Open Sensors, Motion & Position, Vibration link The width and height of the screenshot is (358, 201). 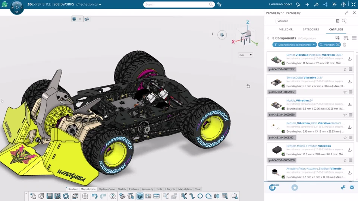point(308,146)
